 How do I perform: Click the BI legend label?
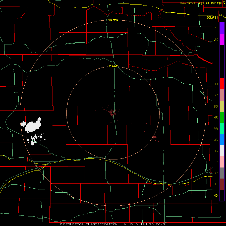coord(215,184)
